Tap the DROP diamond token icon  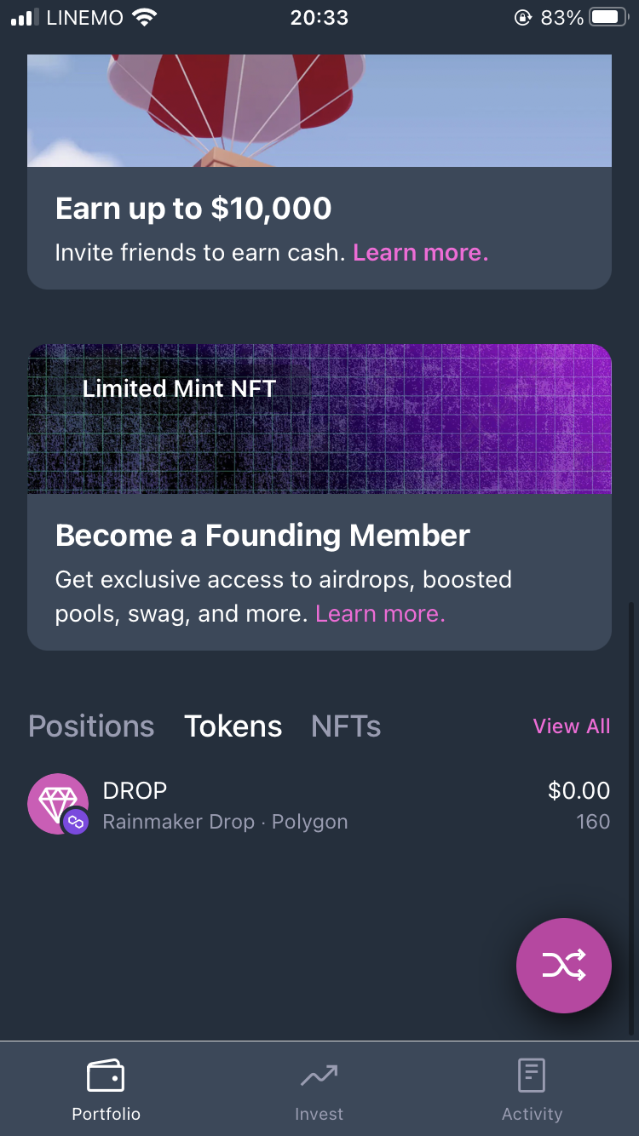coord(56,801)
